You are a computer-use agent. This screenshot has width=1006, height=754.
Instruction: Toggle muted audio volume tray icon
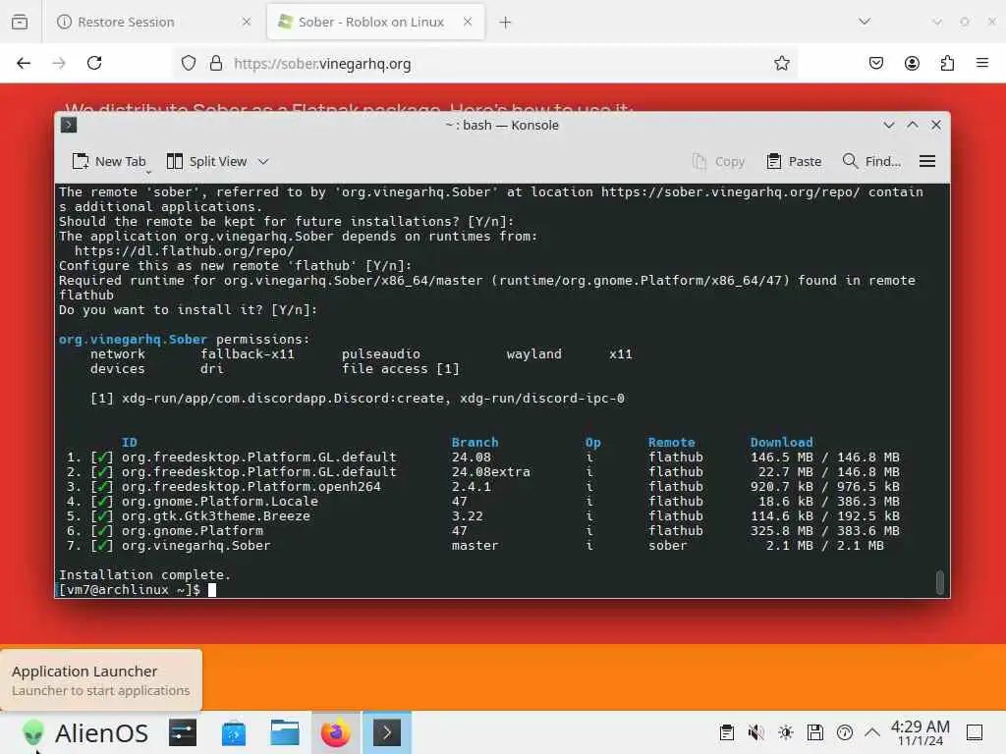pos(756,732)
